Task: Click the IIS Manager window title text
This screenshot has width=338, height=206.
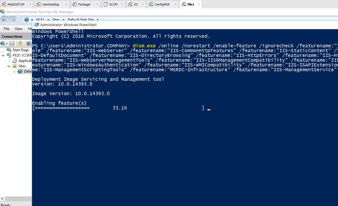Action: point(40,12)
